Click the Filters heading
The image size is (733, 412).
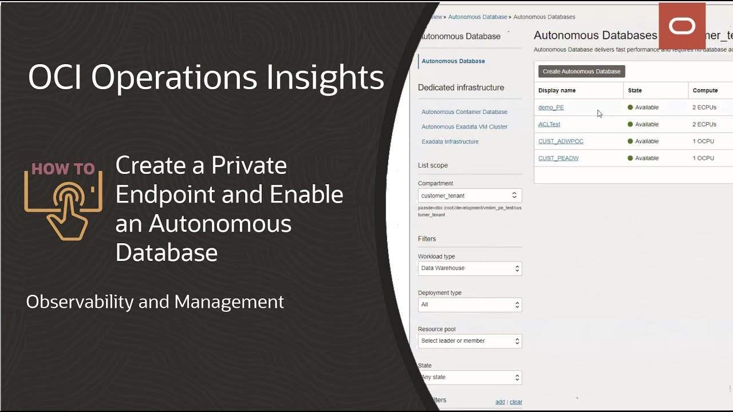[x=427, y=239]
